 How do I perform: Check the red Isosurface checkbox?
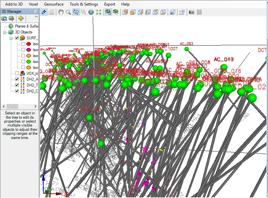23,44
